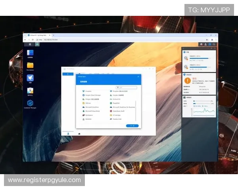Screen dimensions: 238x190
Task: Select Microsoft OneDrive for Business provider
Action: tap(122, 107)
